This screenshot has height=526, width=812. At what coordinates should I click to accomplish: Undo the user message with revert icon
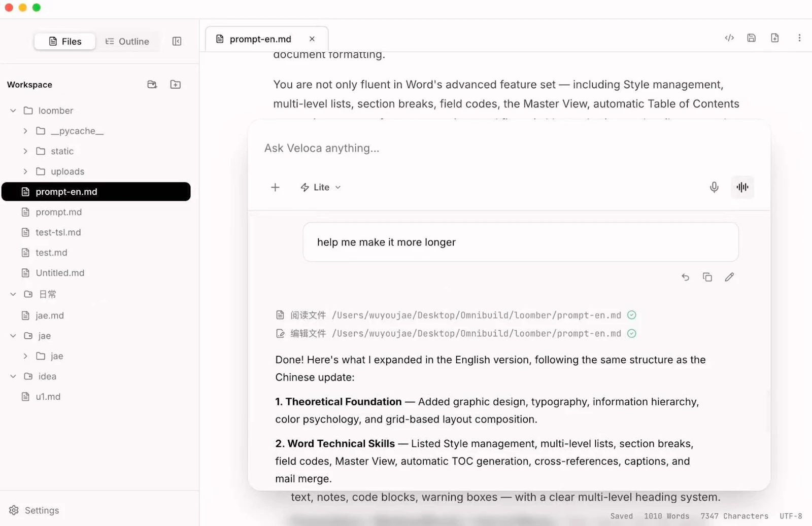686,277
